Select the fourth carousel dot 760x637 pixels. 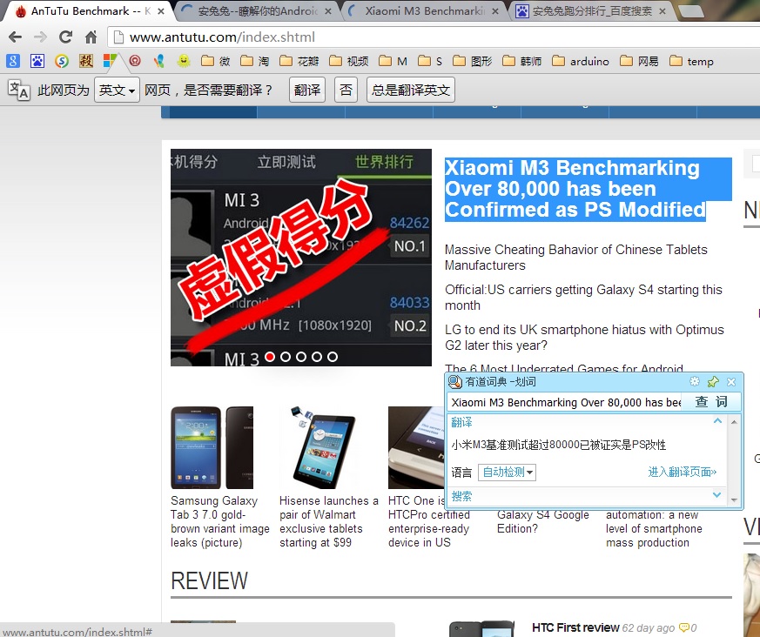[317, 357]
